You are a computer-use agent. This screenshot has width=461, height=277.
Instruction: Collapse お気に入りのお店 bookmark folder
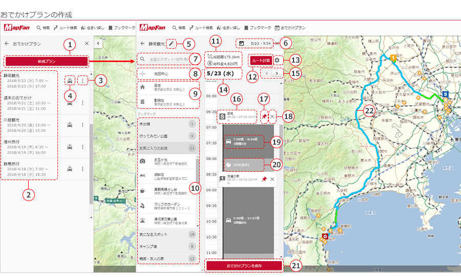click(x=167, y=148)
